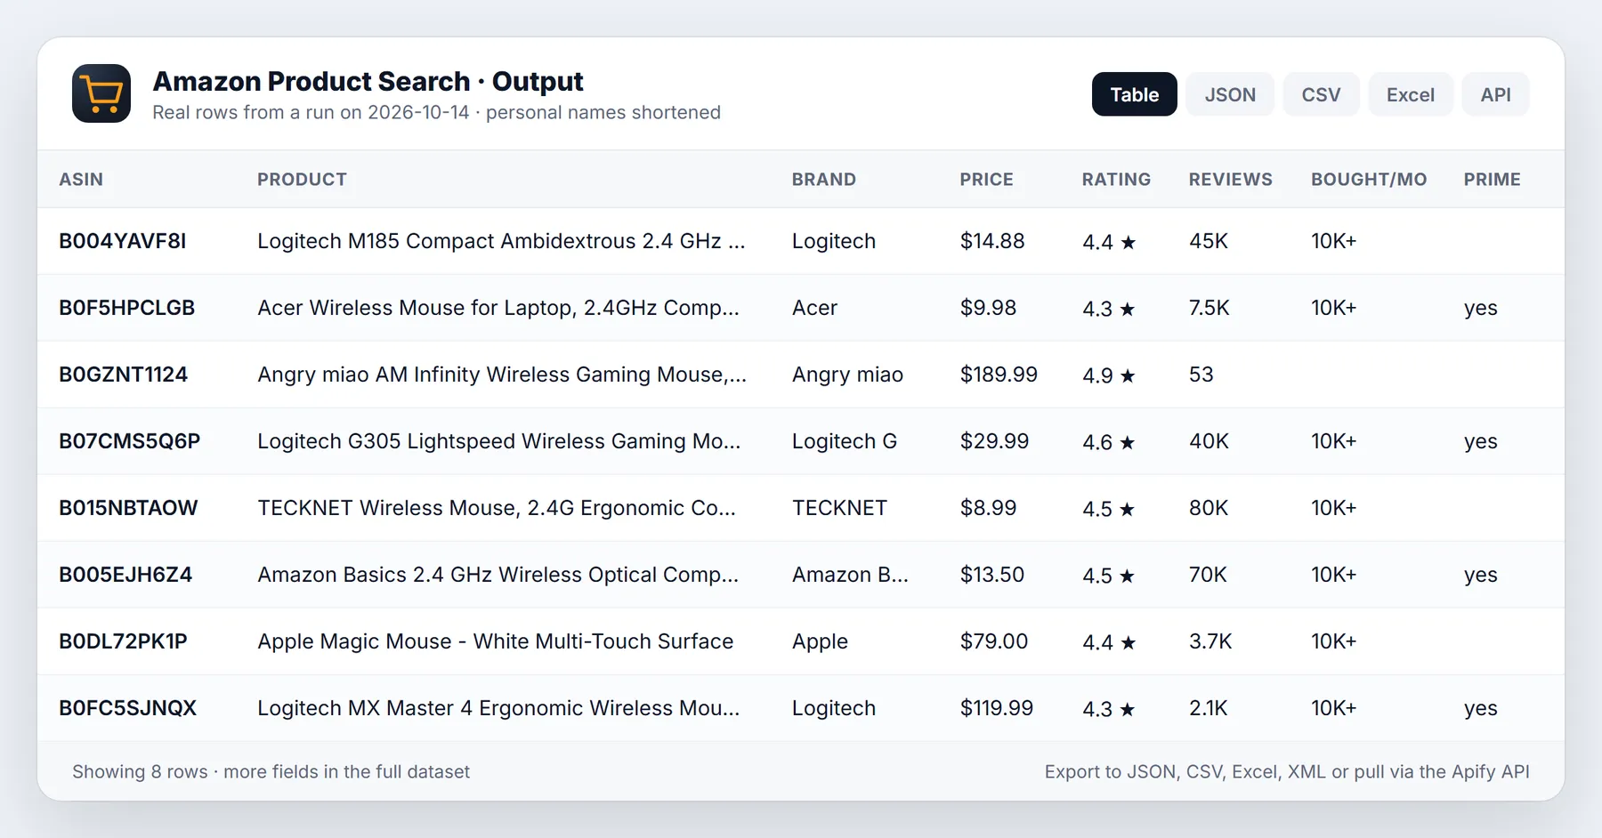Click the Apple Magic Mouse product name
This screenshot has width=1602, height=838.
(x=496, y=641)
